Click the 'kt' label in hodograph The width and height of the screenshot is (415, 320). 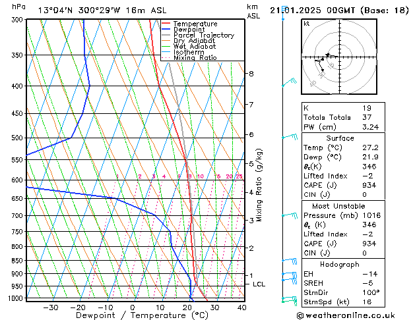tap(307, 24)
